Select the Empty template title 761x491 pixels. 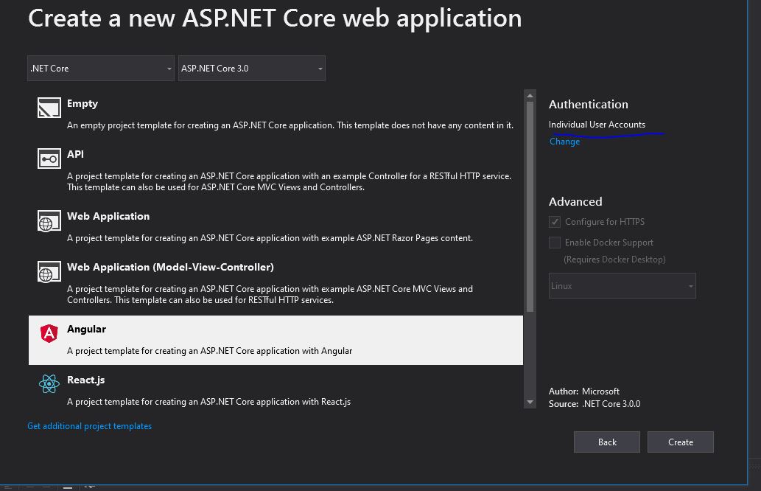tap(83, 103)
